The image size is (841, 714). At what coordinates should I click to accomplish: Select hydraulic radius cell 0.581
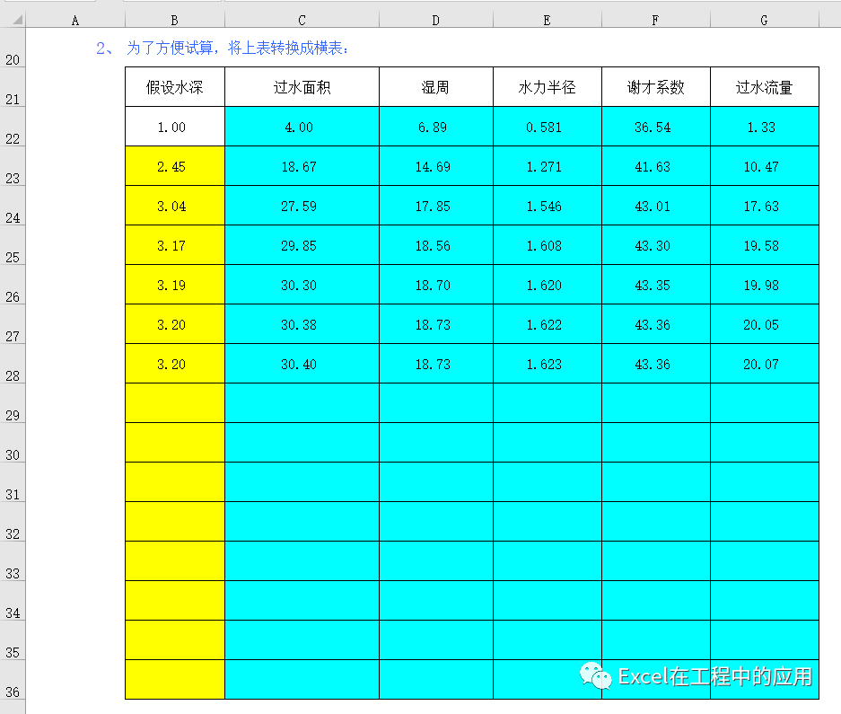click(548, 127)
